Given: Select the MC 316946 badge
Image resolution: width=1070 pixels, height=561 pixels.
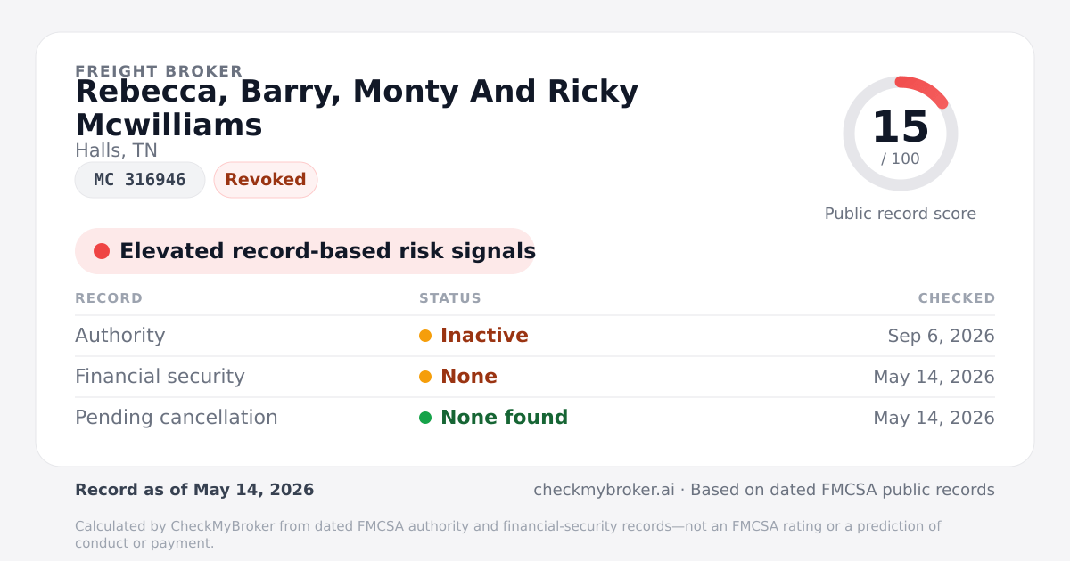Looking at the screenshot, I should tap(140, 180).
